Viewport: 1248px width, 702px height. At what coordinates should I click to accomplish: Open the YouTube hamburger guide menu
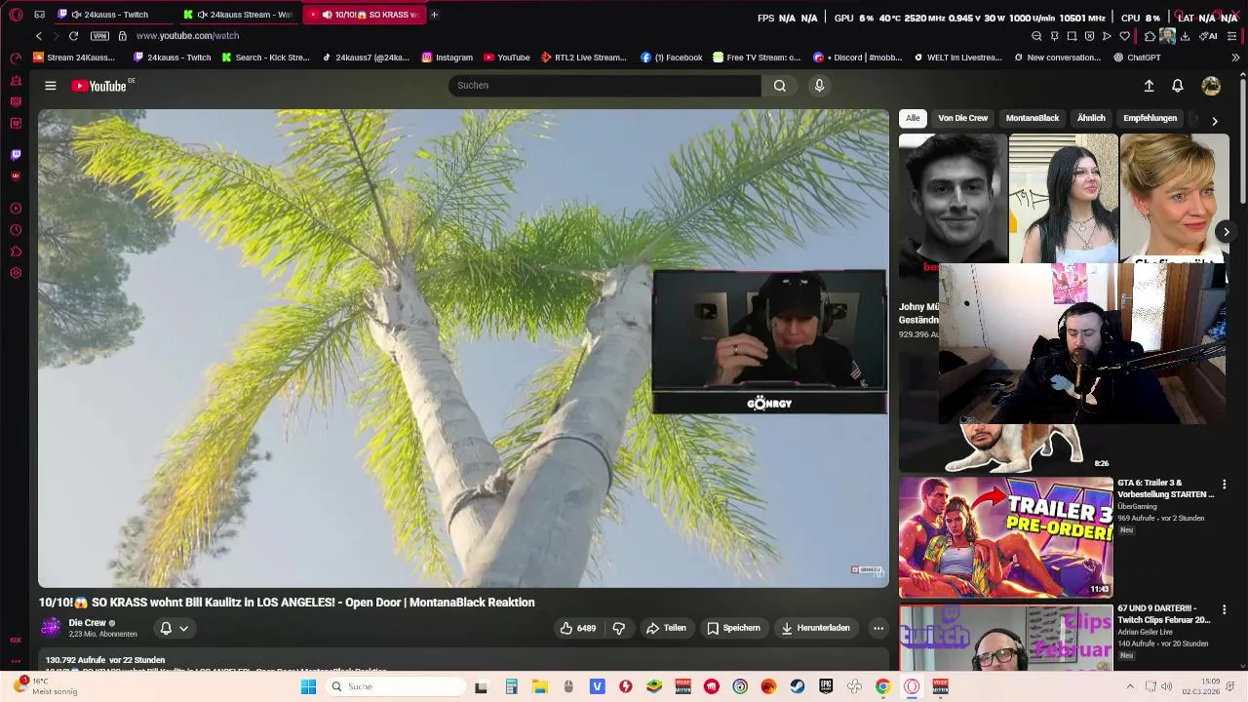(x=50, y=86)
